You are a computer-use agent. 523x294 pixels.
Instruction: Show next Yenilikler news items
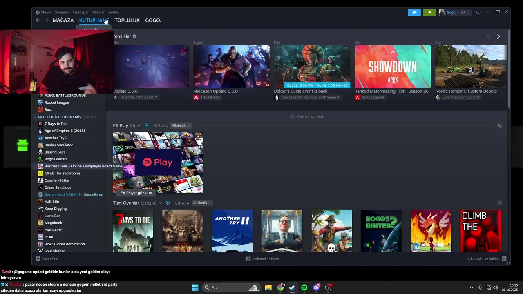click(498, 37)
